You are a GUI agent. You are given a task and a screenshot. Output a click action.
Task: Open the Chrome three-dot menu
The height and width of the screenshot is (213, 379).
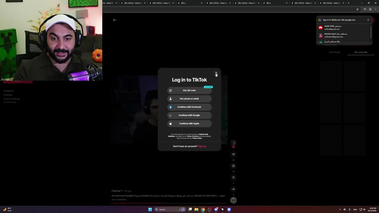[x=375, y=9]
